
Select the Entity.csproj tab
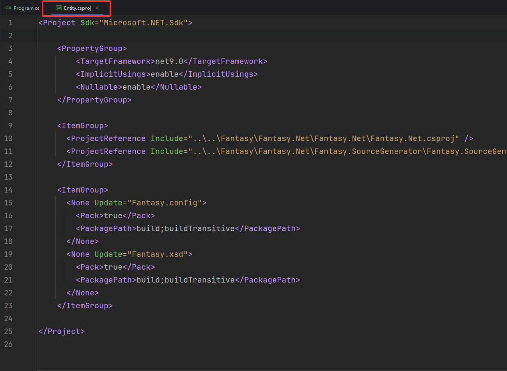tap(77, 8)
